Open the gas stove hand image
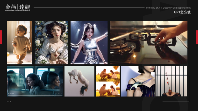The image size is (198, 111). coord(148,43)
